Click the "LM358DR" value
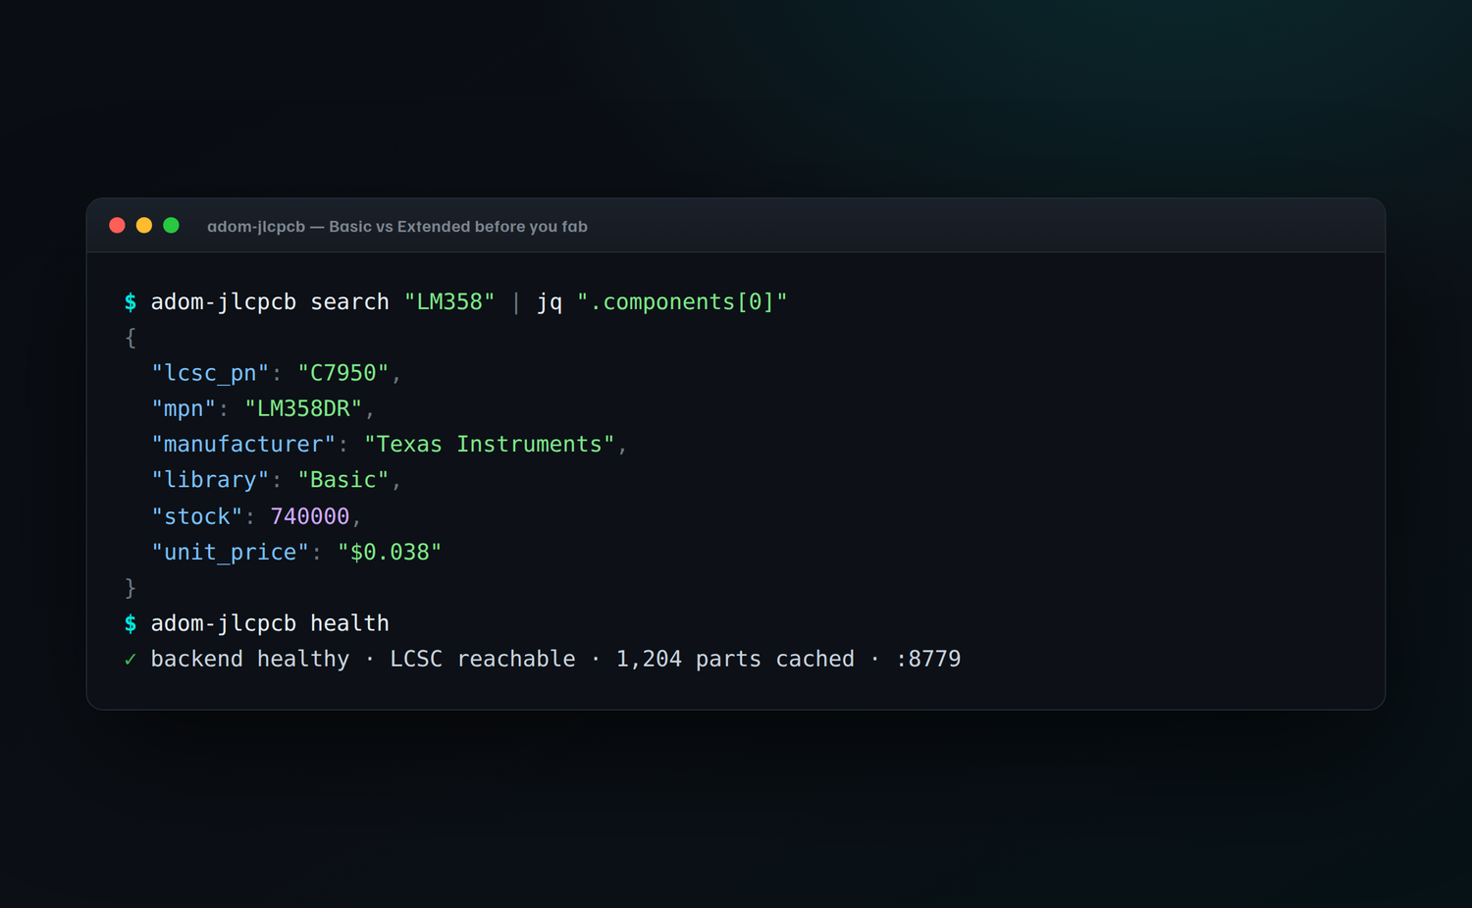Viewport: 1472px width, 908px height. 303,408
